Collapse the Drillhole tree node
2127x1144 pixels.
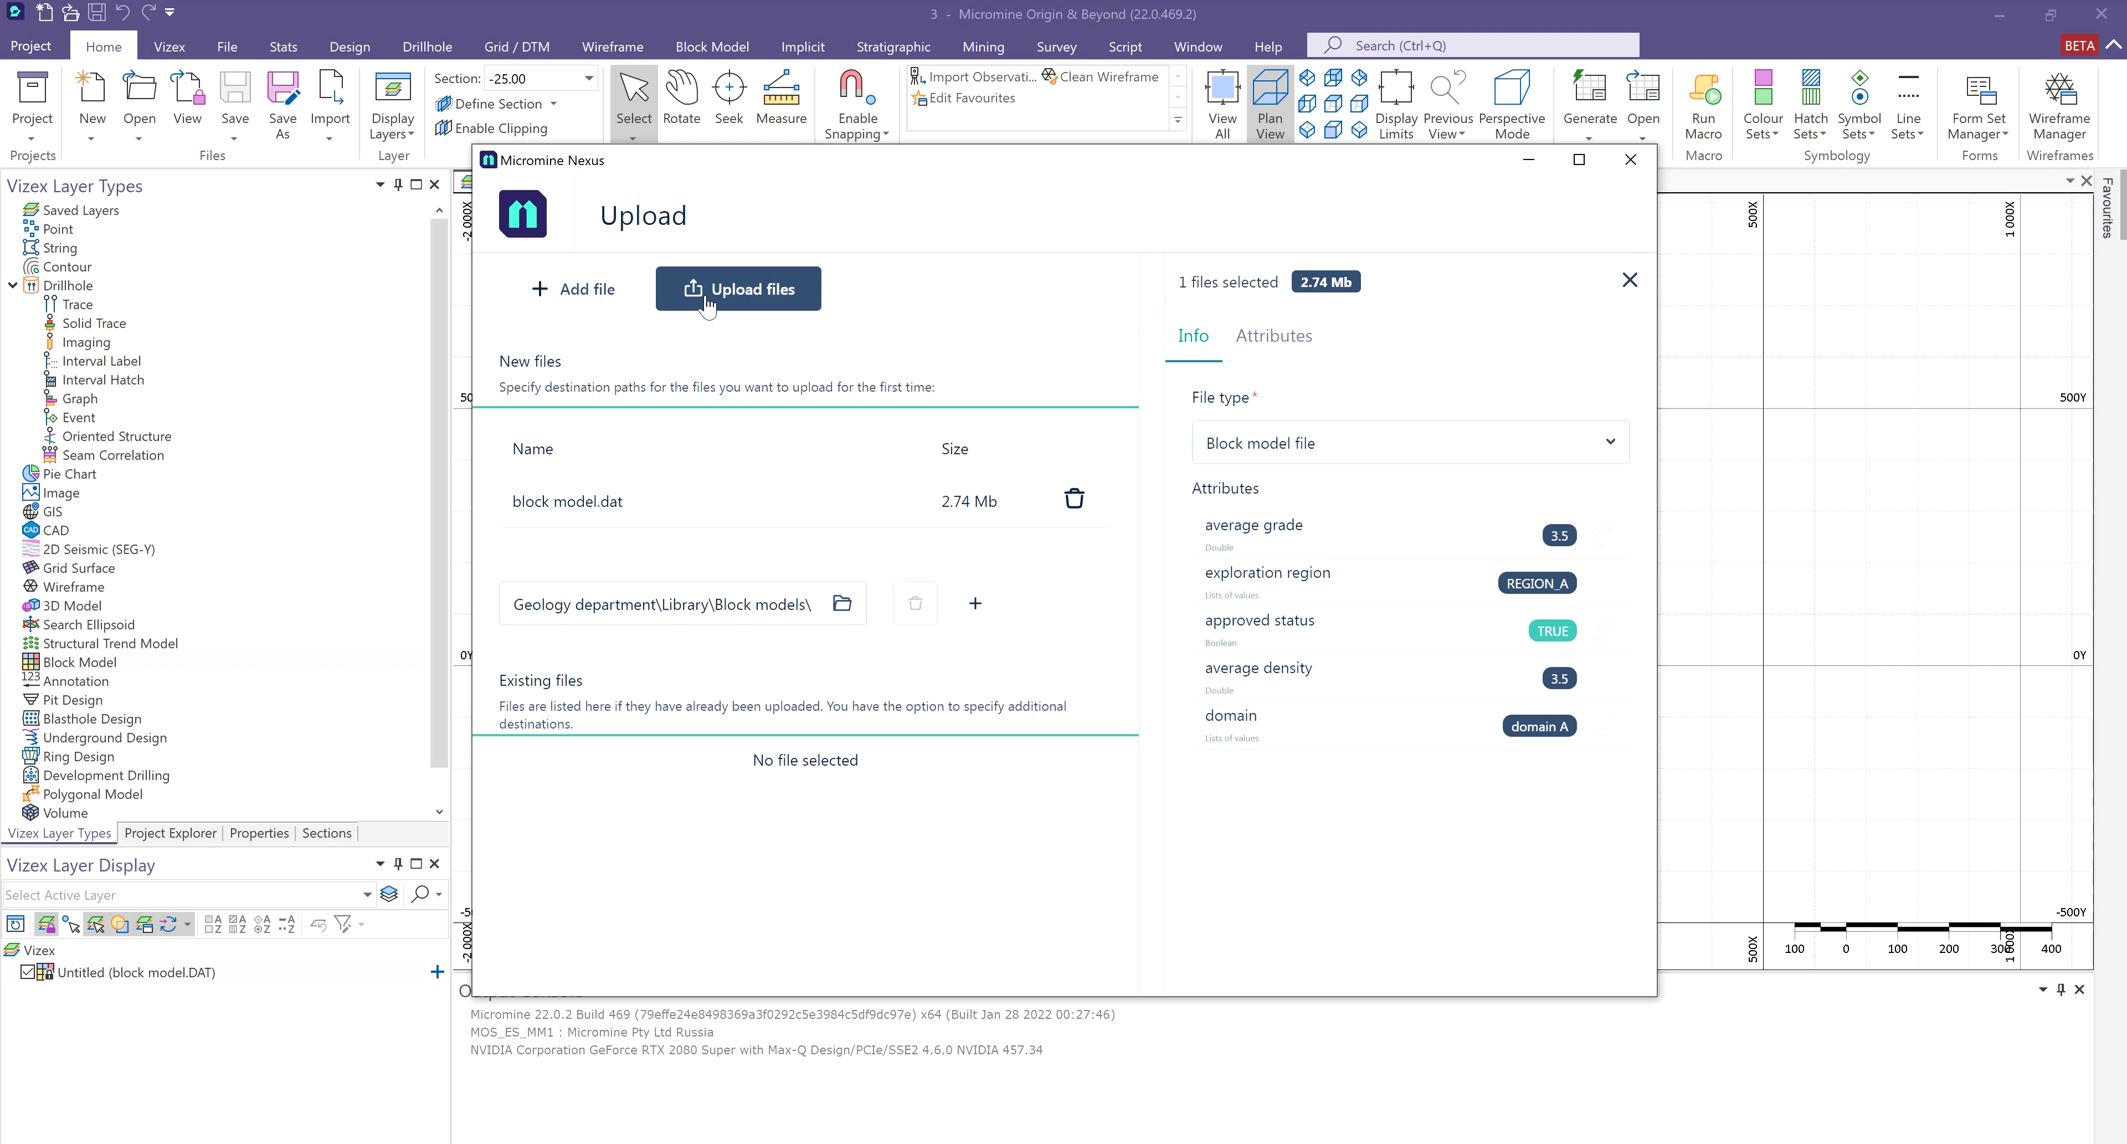pos(13,286)
